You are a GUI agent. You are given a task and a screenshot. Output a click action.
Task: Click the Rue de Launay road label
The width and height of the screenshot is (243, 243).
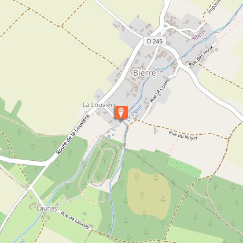75,220
